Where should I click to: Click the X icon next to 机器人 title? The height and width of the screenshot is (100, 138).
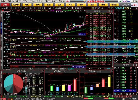137,8
